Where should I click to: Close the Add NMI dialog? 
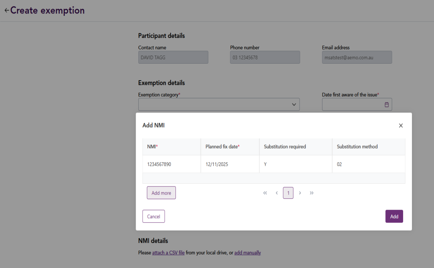[401, 126]
